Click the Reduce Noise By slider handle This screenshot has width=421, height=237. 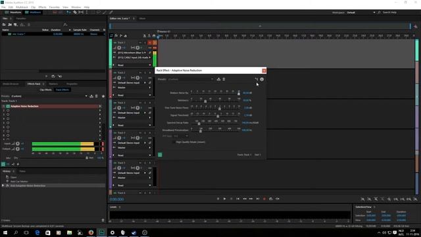tap(239, 93)
